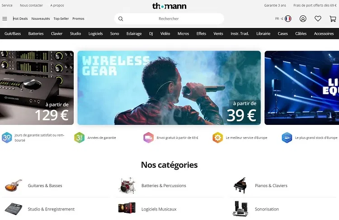Open the Wireless Gear banner

[169, 88]
